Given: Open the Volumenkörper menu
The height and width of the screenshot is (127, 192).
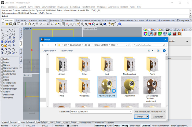Looking at the screenshot, I should pos(49,7).
